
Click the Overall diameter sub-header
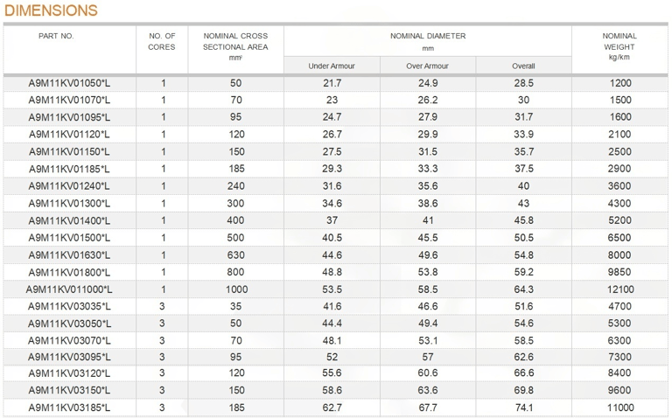pyautogui.click(x=523, y=66)
